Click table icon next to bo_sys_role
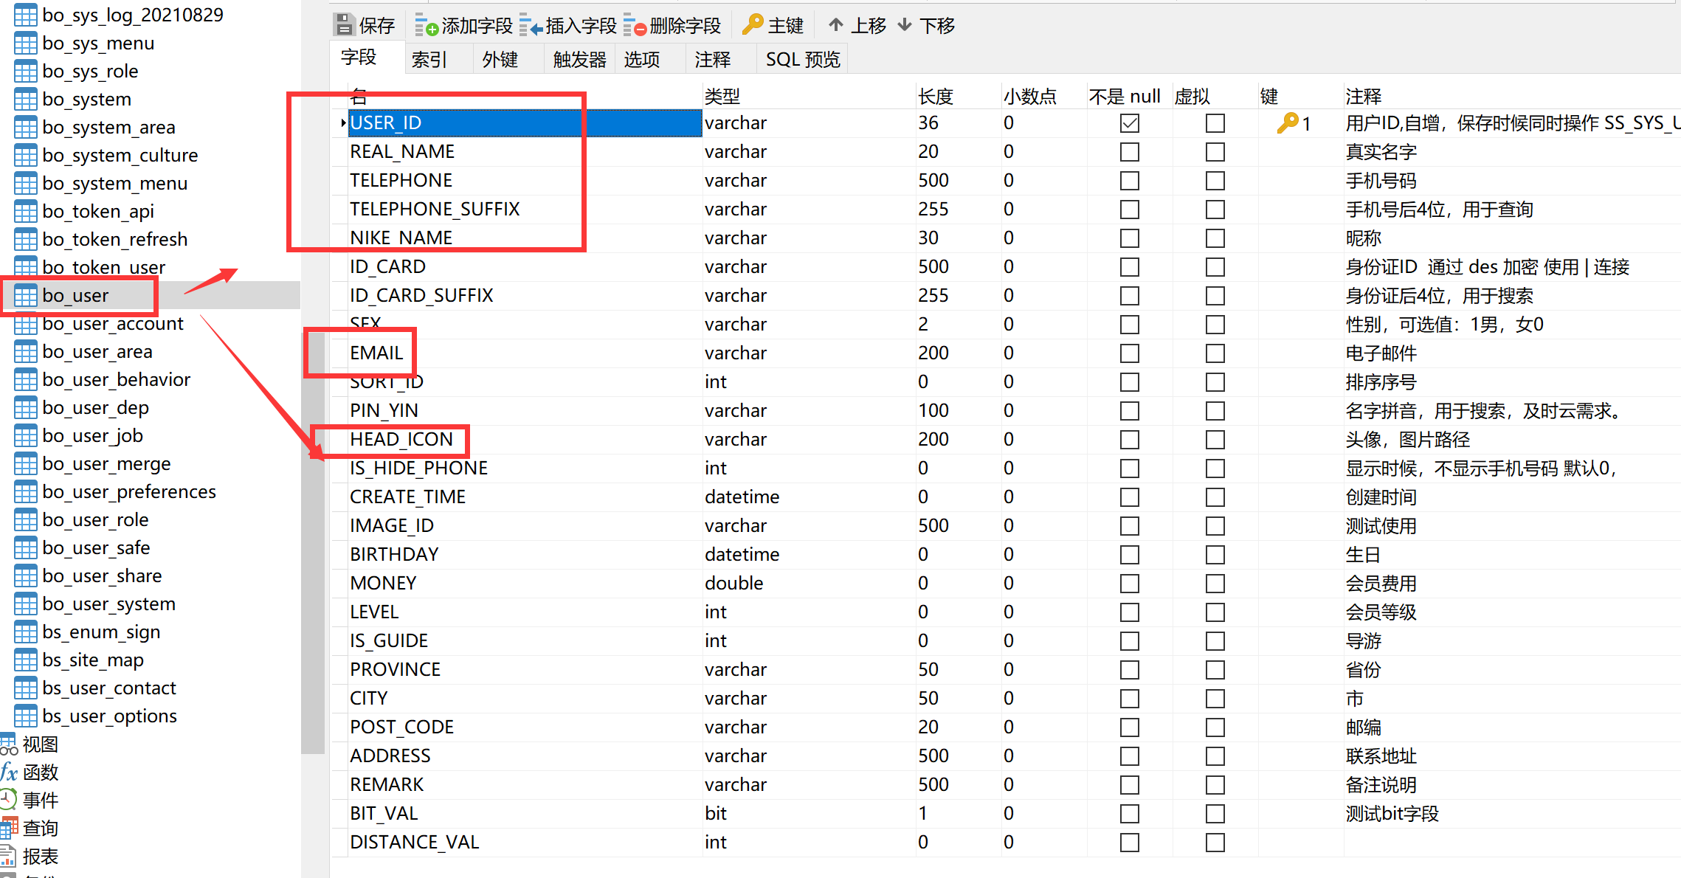This screenshot has width=1681, height=878. [x=26, y=72]
